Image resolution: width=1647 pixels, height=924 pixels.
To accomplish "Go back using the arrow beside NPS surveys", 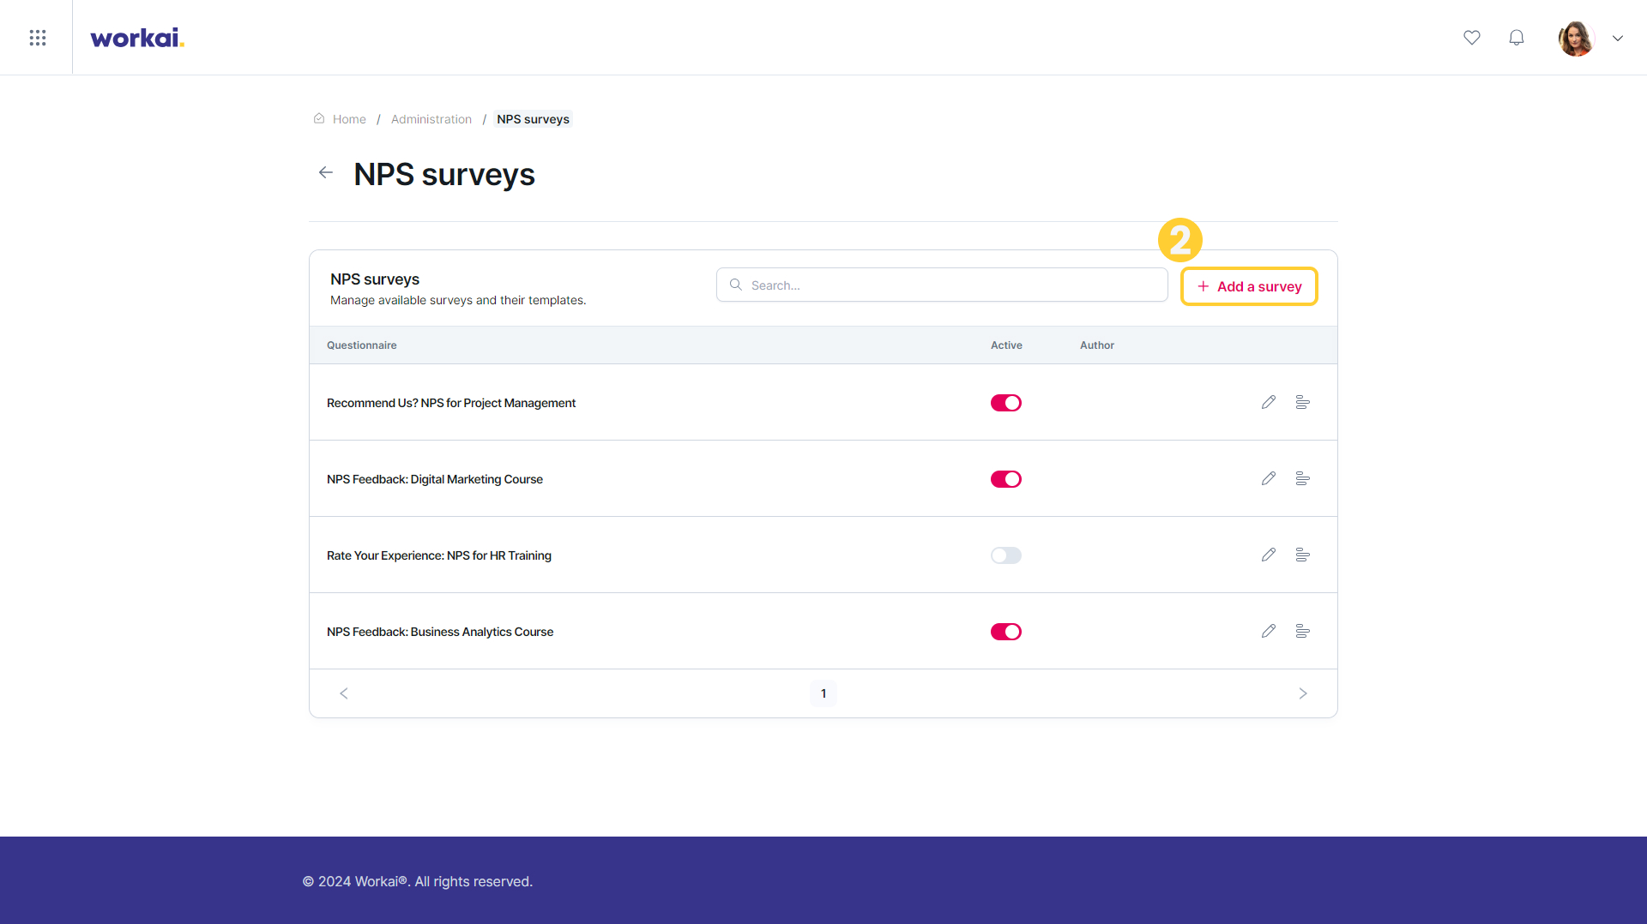I will coord(326,172).
